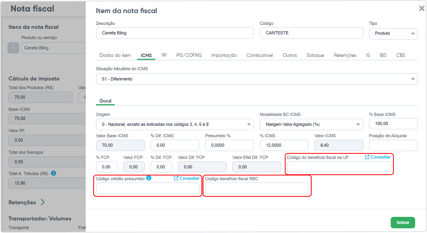Screen dimensions: 427x233
Task: Open the Estoque tab
Action: tap(315, 55)
